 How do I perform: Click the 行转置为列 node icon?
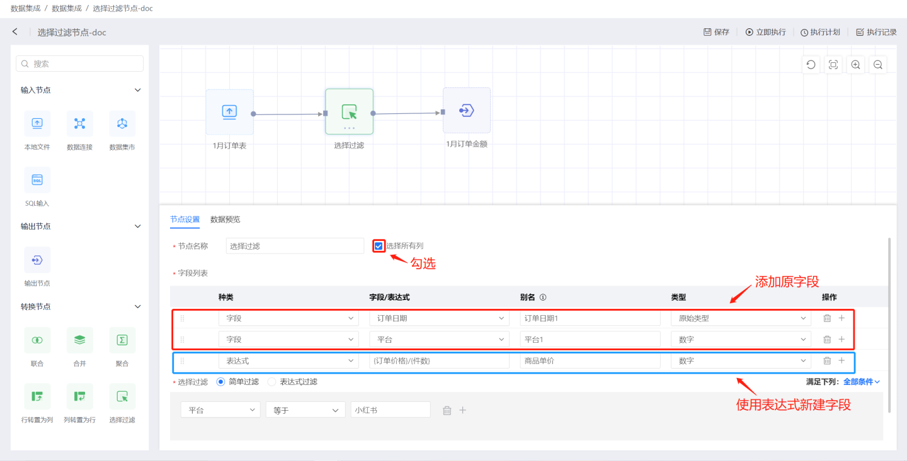tap(37, 396)
